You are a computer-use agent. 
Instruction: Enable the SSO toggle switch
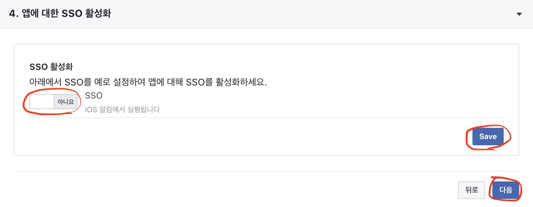[53, 102]
